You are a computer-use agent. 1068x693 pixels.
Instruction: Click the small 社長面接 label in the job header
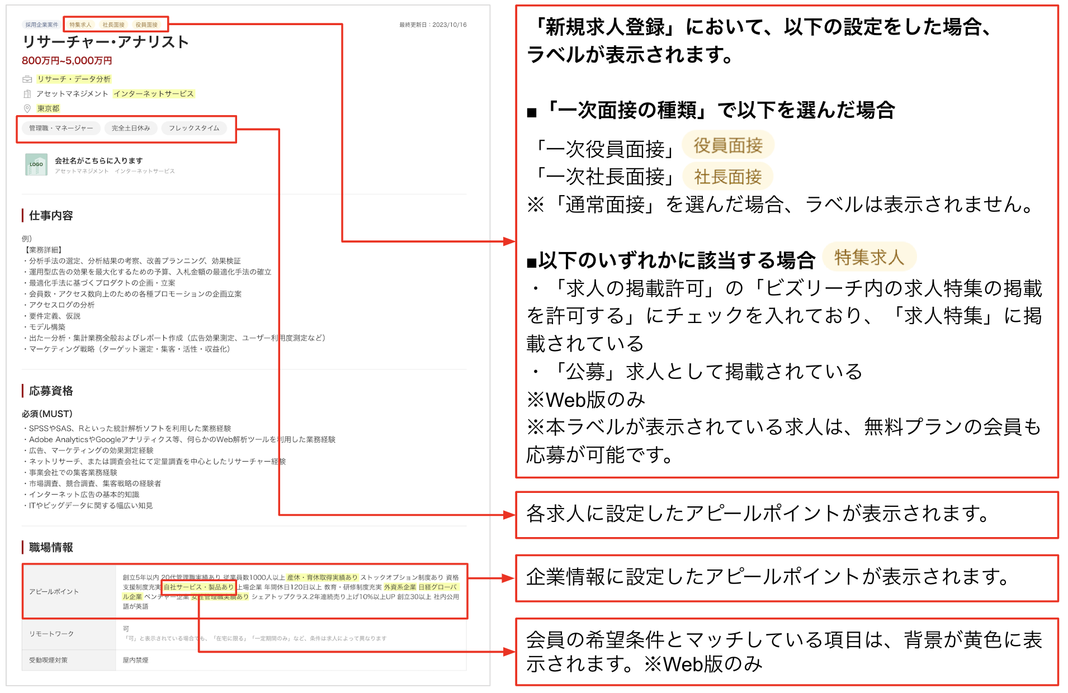pyautogui.click(x=114, y=25)
